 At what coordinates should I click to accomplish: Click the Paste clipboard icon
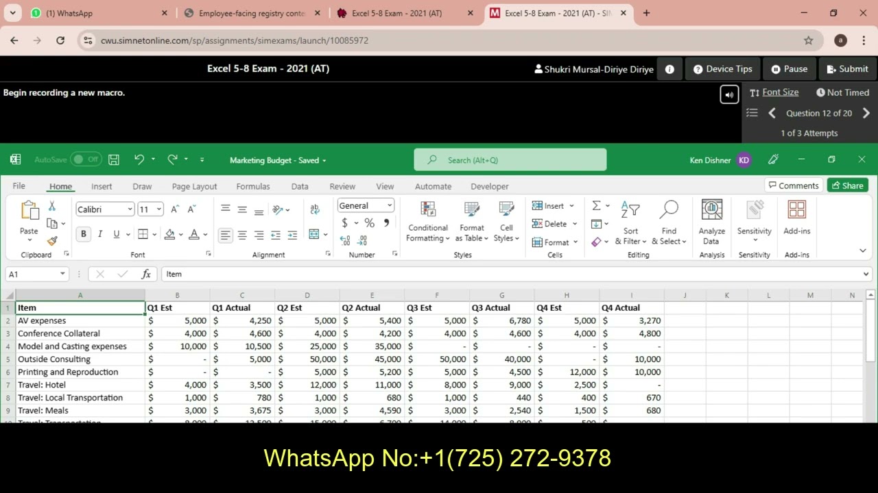point(29,210)
